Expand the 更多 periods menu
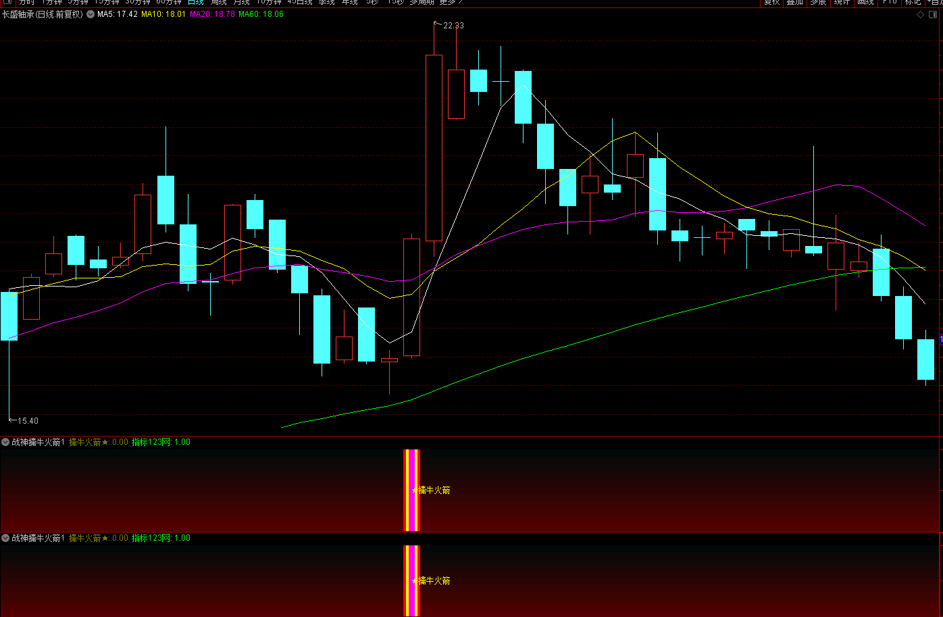The width and height of the screenshot is (943, 617). click(451, 2)
